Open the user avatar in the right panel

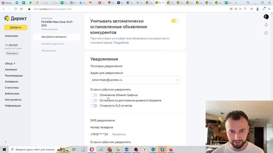[x=266, y=17]
